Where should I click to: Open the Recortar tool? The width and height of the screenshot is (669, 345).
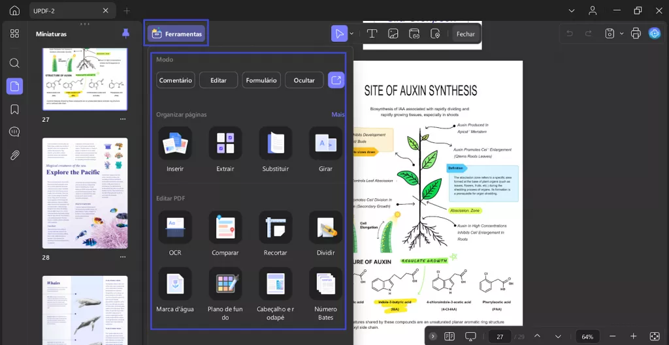(276, 233)
